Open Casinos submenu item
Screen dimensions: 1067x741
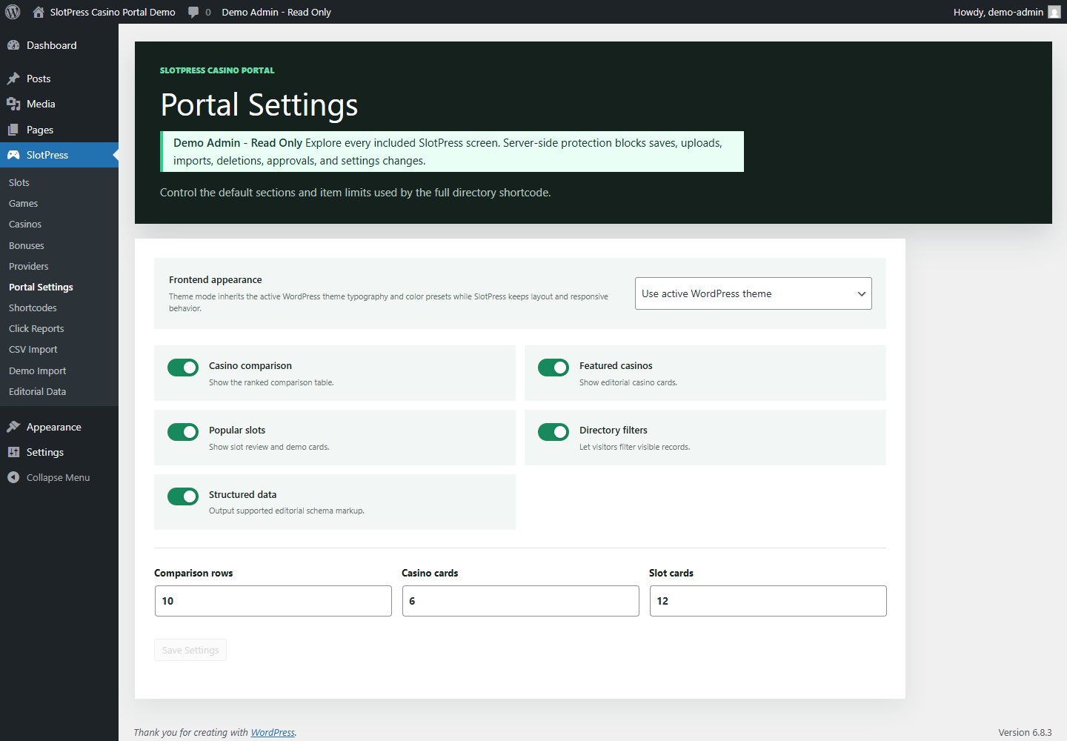point(25,224)
